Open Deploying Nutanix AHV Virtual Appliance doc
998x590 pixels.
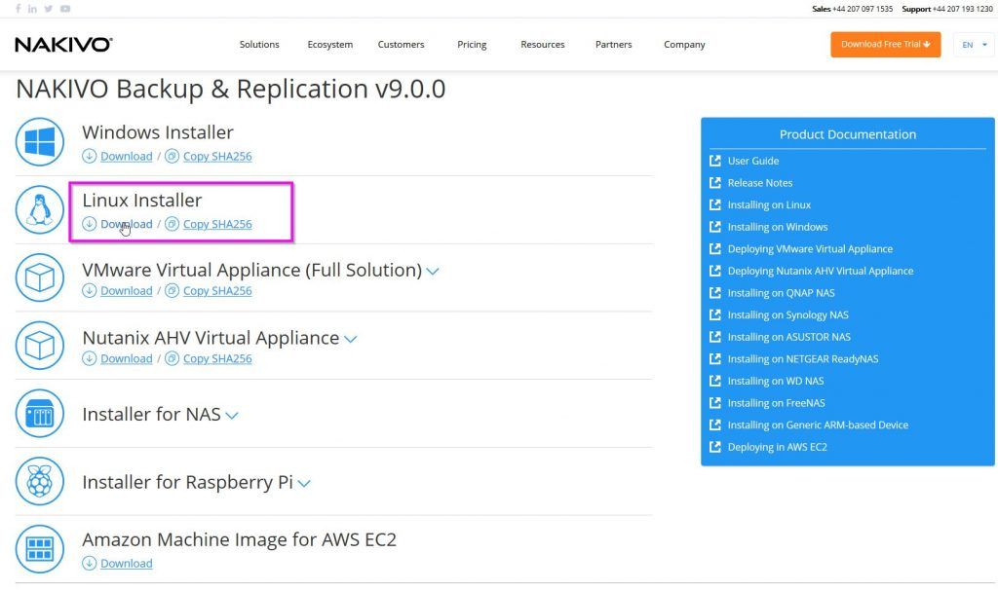point(821,271)
